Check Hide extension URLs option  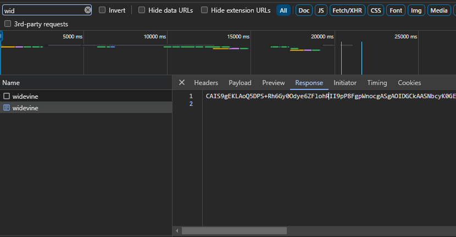pos(204,10)
